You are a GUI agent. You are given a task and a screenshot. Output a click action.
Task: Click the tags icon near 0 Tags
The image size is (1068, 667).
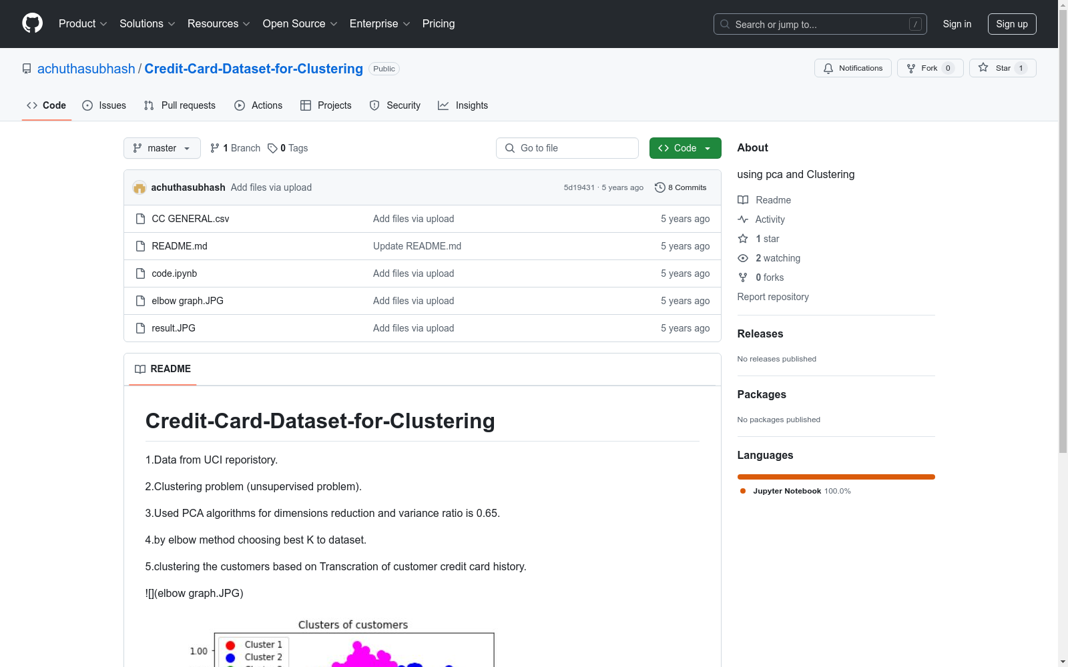pyautogui.click(x=272, y=148)
